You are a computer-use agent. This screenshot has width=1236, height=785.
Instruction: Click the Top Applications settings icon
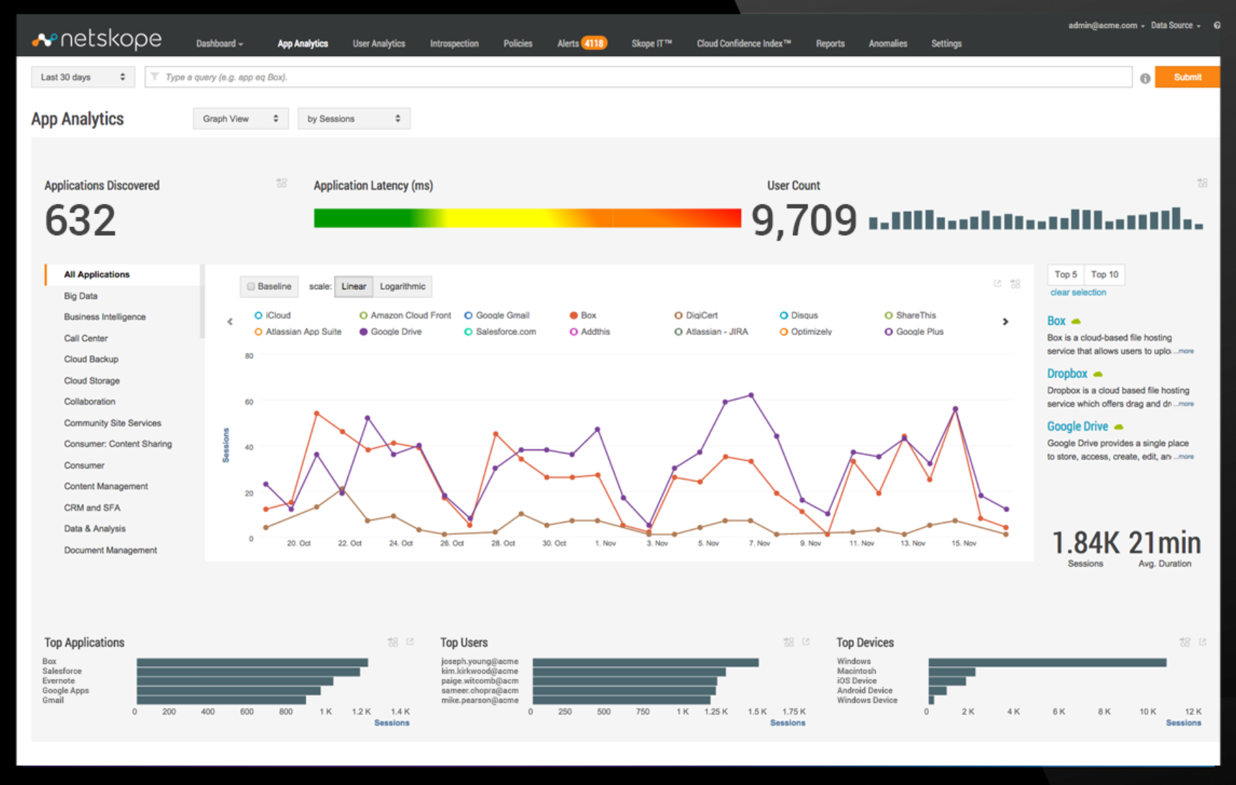pos(392,642)
